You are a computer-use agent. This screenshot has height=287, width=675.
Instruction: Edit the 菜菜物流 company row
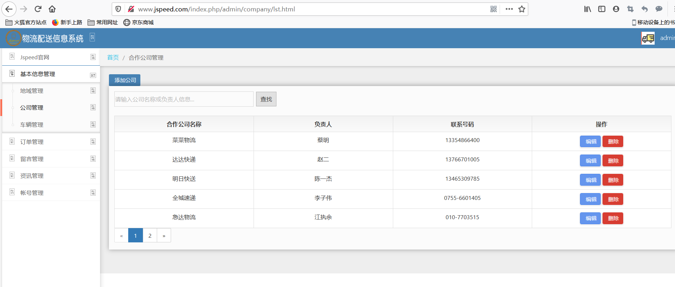(590, 142)
